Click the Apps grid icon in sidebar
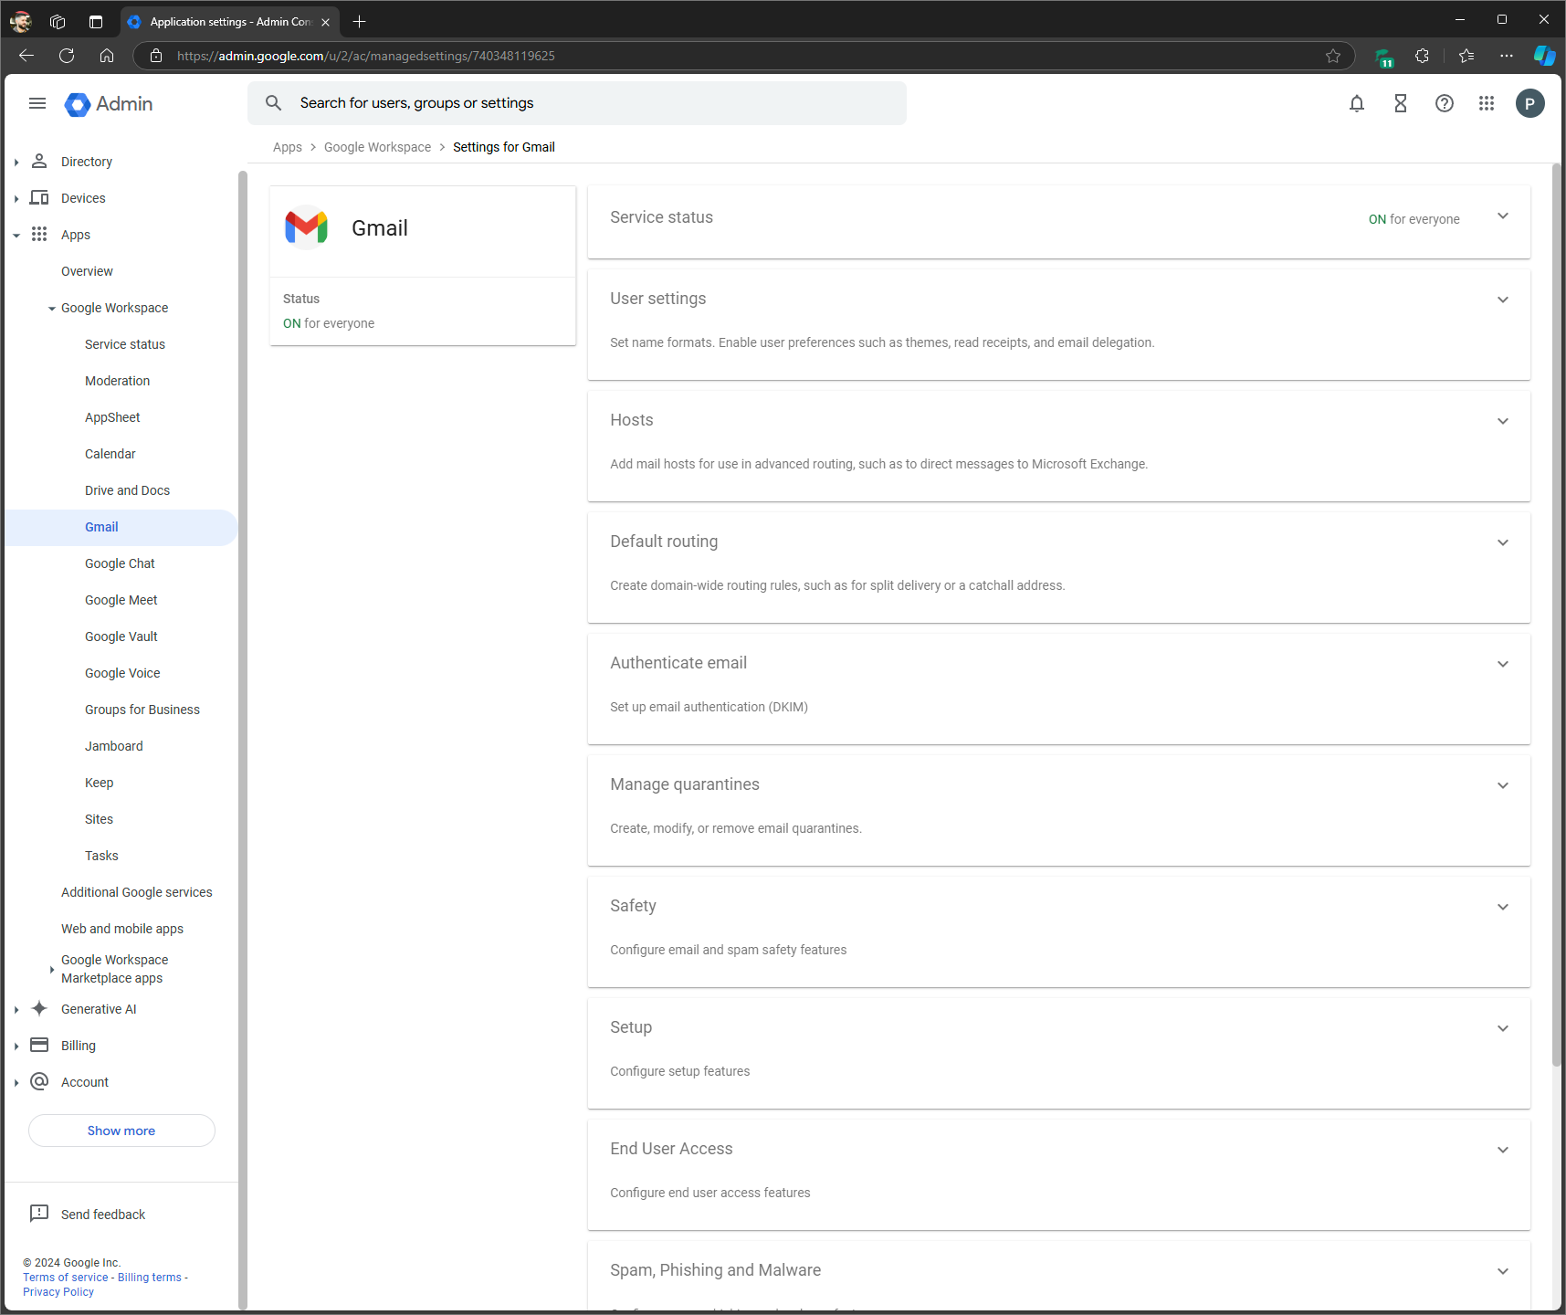 [x=39, y=234]
